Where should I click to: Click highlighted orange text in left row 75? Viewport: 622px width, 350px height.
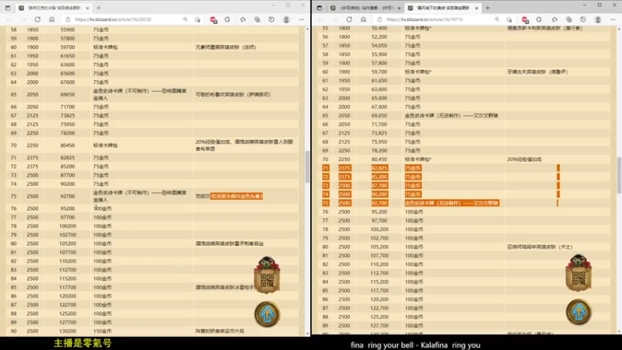click(236, 196)
